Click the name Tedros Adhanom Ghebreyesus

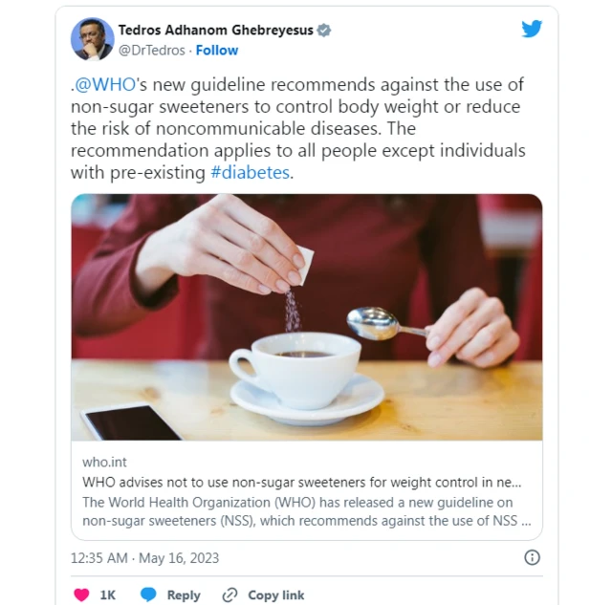[216, 30]
